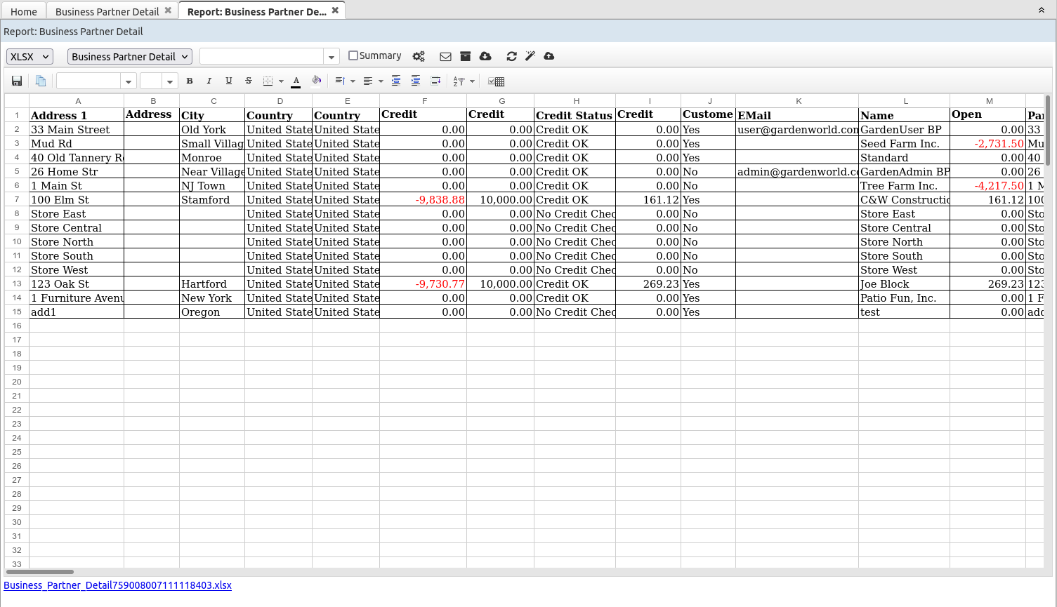Image resolution: width=1057 pixels, height=607 pixels.
Task: Toggle the gridlines checkbox icon
Action: (x=496, y=81)
